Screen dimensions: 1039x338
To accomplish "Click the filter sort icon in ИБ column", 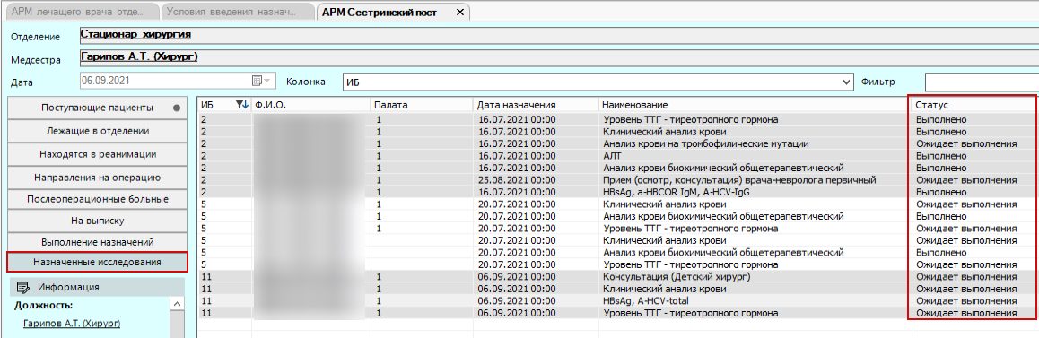I will (x=241, y=105).
